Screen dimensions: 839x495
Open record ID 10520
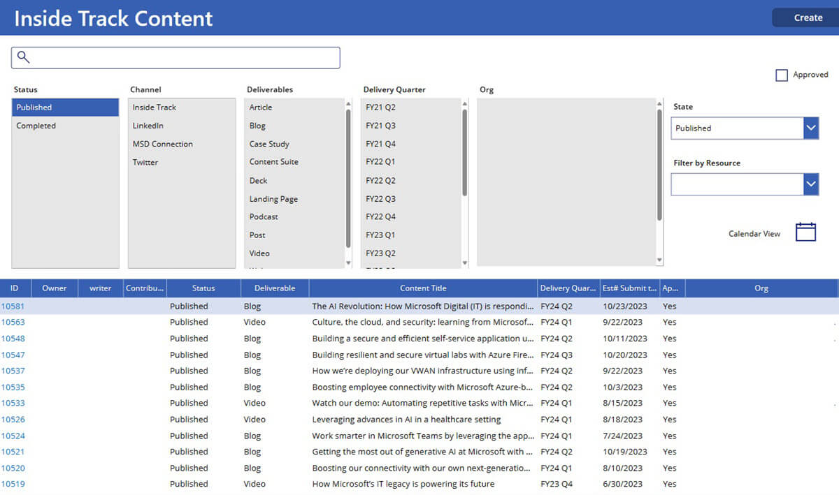[13, 468]
